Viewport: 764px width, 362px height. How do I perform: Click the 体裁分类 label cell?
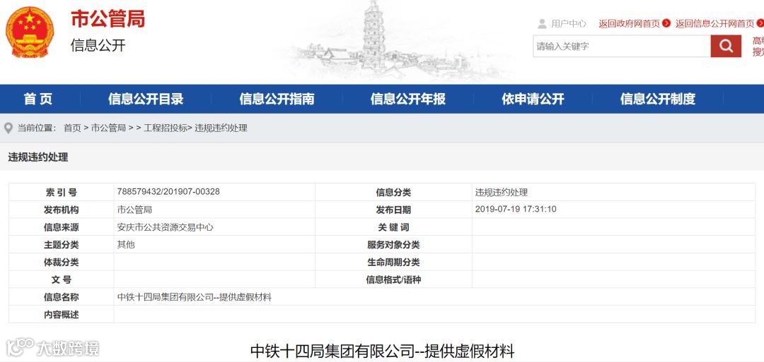62,263
